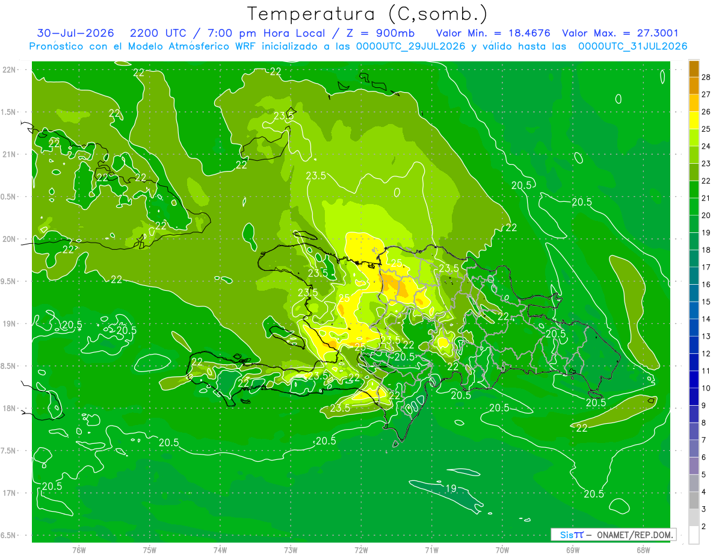This screenshot has height=558, width=722.
Task: Click the "Valor Max. = 27.3001" value
Action: [620, 33]
